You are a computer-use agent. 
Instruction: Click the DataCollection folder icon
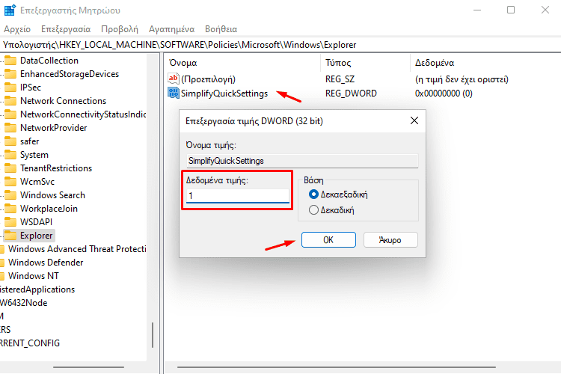tap(10, 61)
